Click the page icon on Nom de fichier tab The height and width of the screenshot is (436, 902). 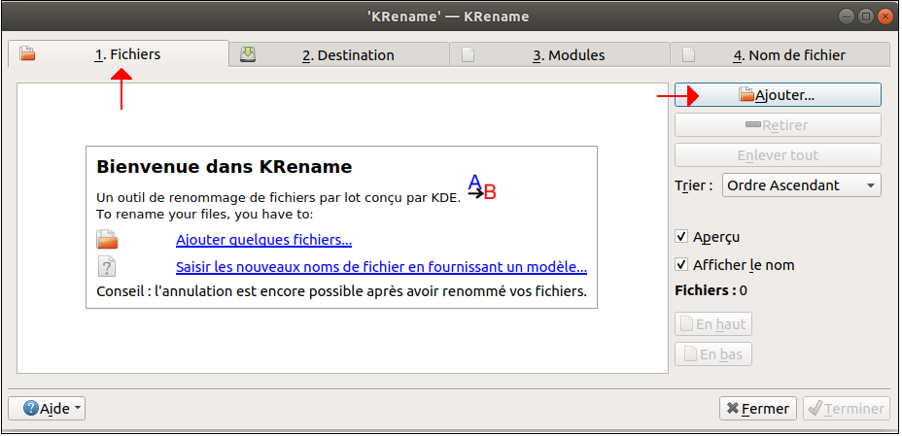(688, 54)
